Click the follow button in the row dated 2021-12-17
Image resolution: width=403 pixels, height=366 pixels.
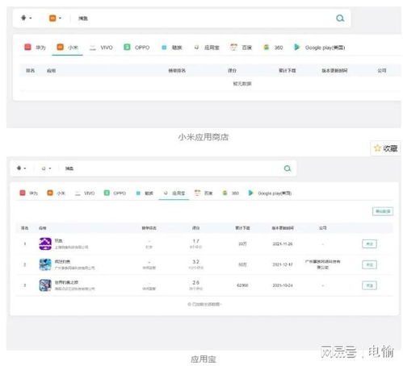(369, 264)
